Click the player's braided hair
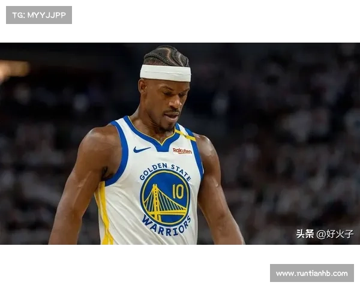 coord(166,56)
